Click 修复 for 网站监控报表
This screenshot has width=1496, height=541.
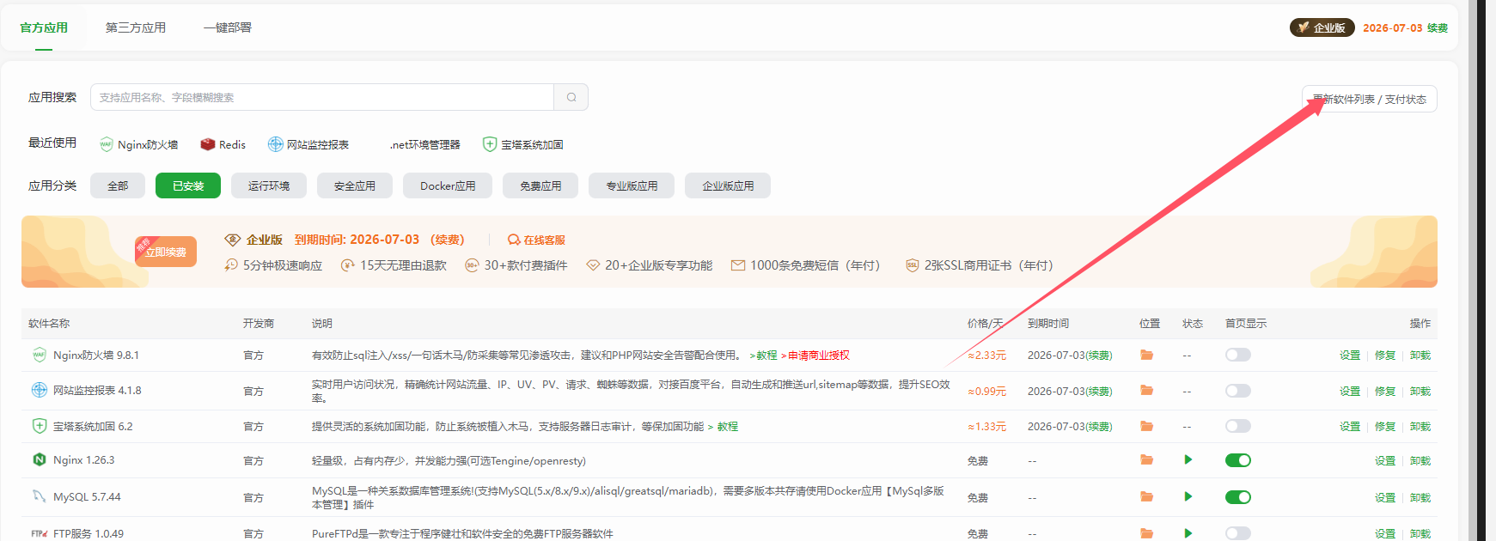tap(1385, 392)
